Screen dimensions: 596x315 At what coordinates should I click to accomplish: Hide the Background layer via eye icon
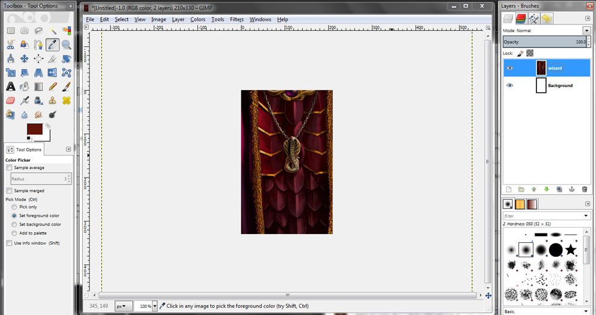pos(510,86)
